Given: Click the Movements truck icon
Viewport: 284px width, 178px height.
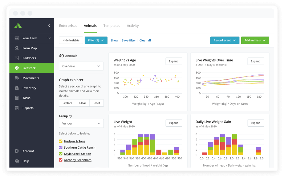Looking at the screenshot, I should (17, 78).
